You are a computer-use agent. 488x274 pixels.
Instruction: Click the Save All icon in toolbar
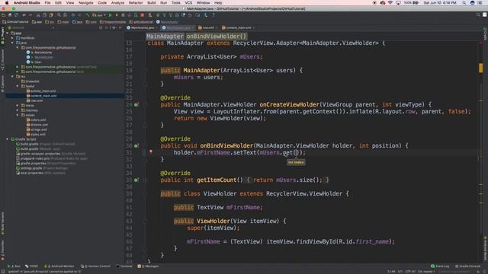(x=10, y=15)
